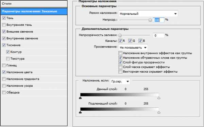The height and width of the screenshot is (127, 204).
Task: Open Наложение градиента effect settings
Action: coord(23,79)
